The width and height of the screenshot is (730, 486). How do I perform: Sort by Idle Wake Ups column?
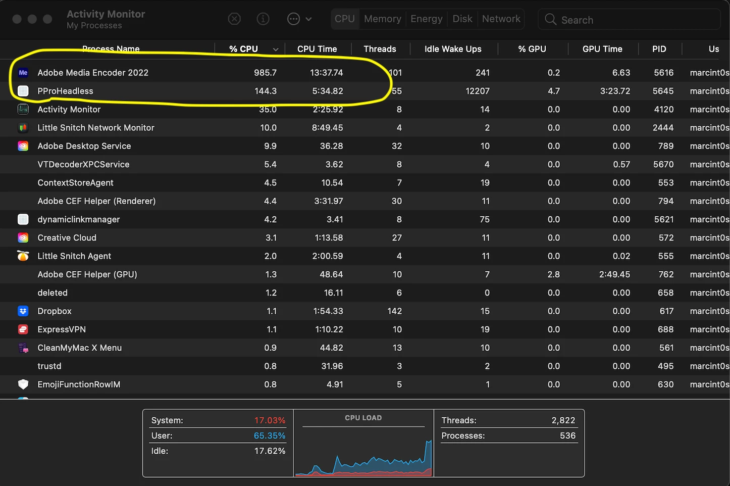pos(453,49)
